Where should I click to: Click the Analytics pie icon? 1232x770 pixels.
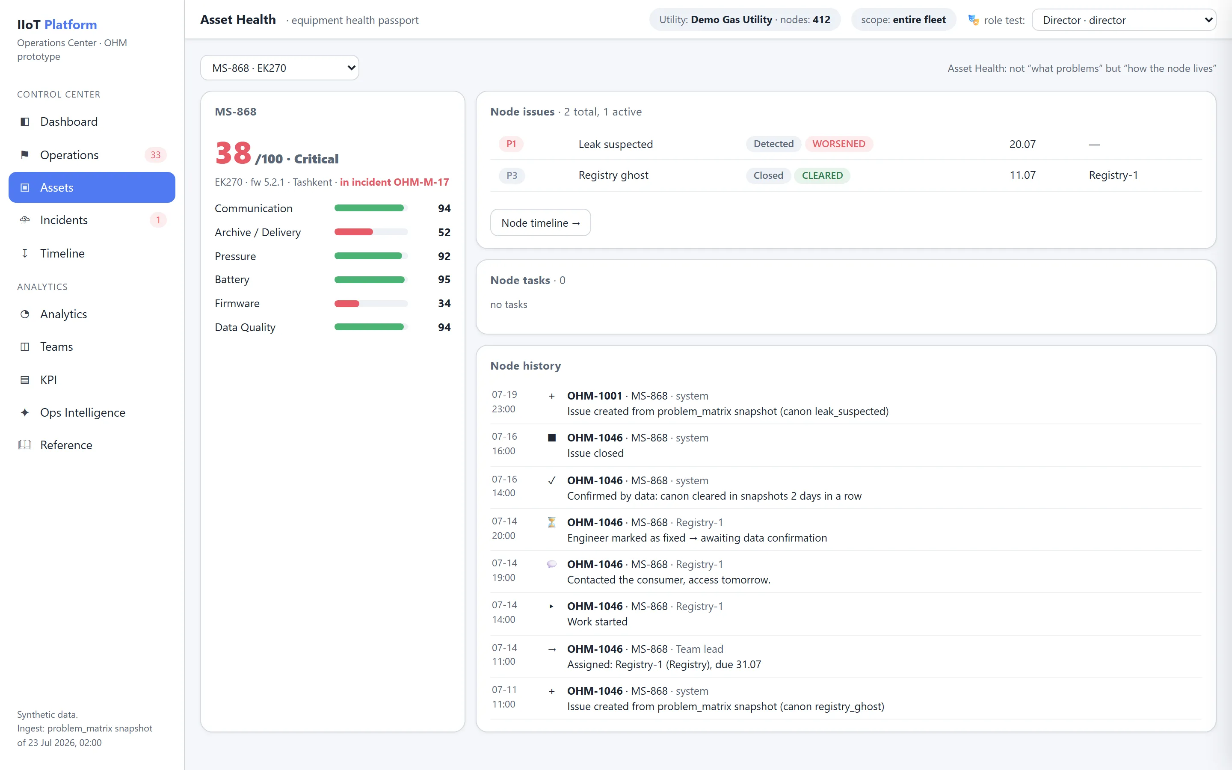[x=24, y=314]
